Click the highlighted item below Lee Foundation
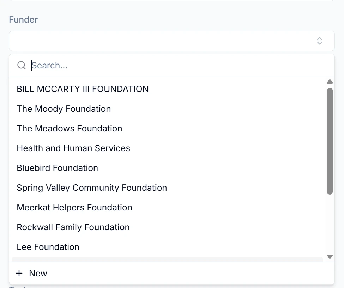This screenshot has height=288, width=344. 167,259
